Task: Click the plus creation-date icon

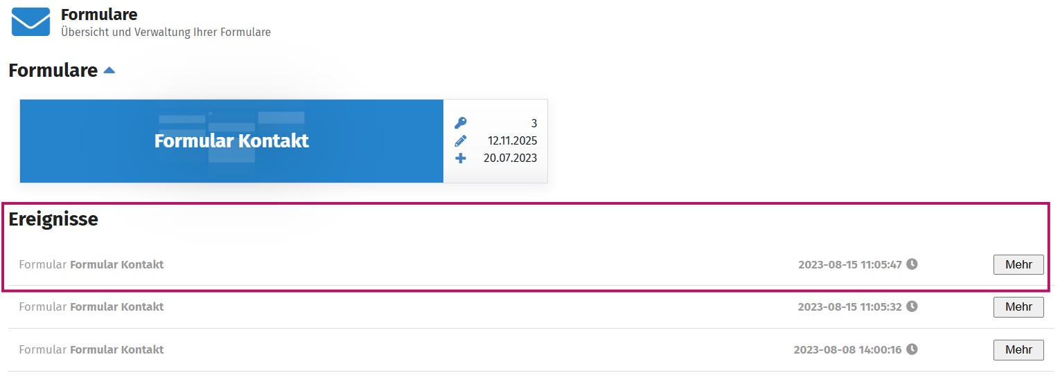Action: pyautogui.click(x=461, y=158)
